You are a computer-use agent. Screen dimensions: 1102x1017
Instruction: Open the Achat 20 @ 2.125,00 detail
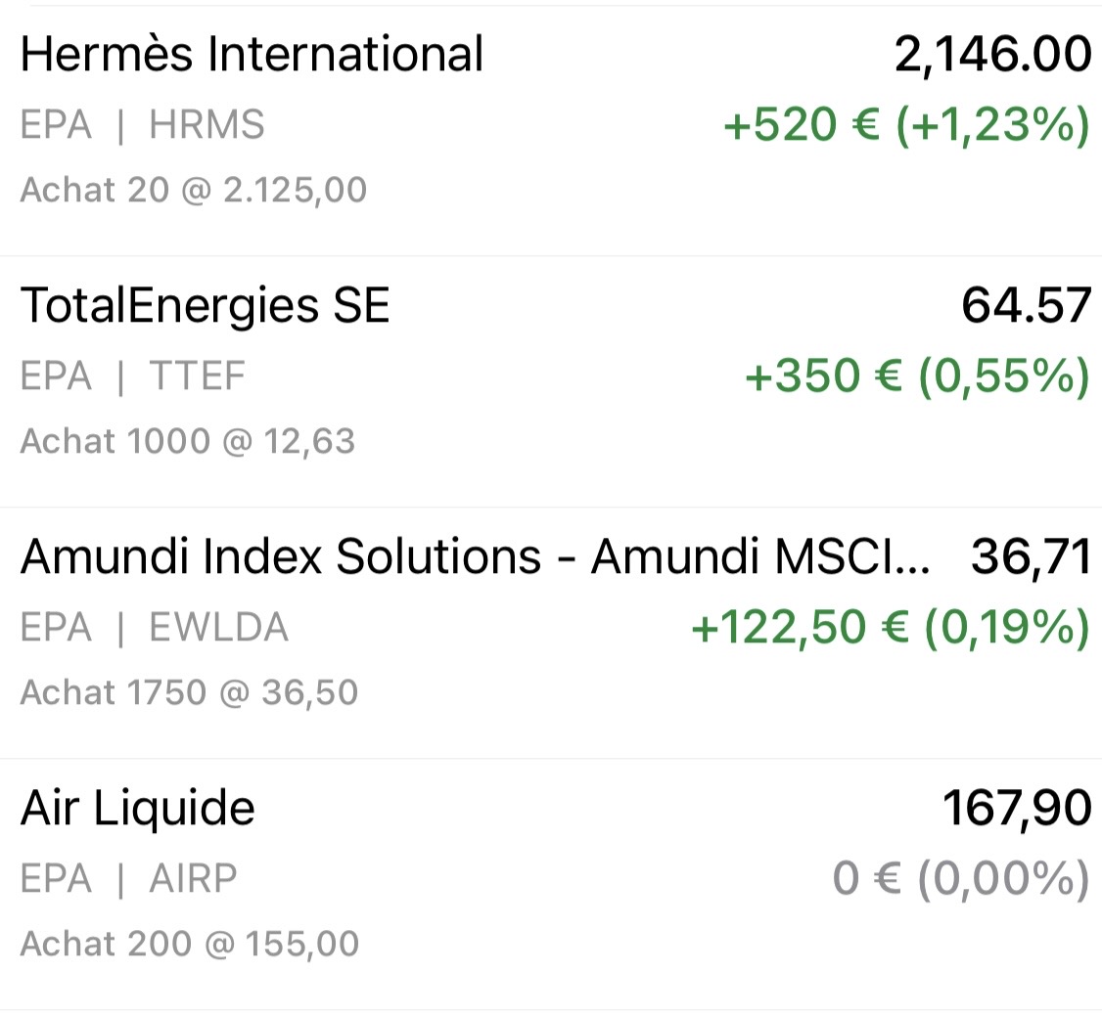(x=194, y=190)
